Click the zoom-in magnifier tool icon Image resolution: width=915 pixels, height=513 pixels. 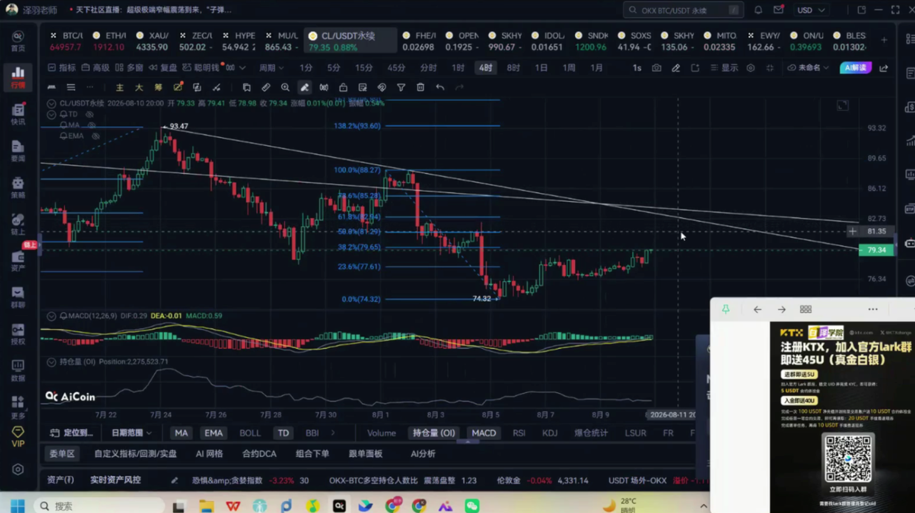285,87
